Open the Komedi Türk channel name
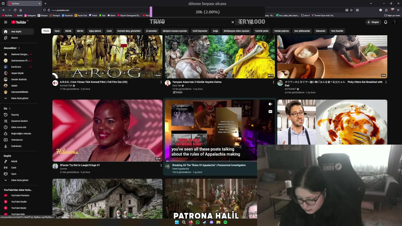 point(66,85)
